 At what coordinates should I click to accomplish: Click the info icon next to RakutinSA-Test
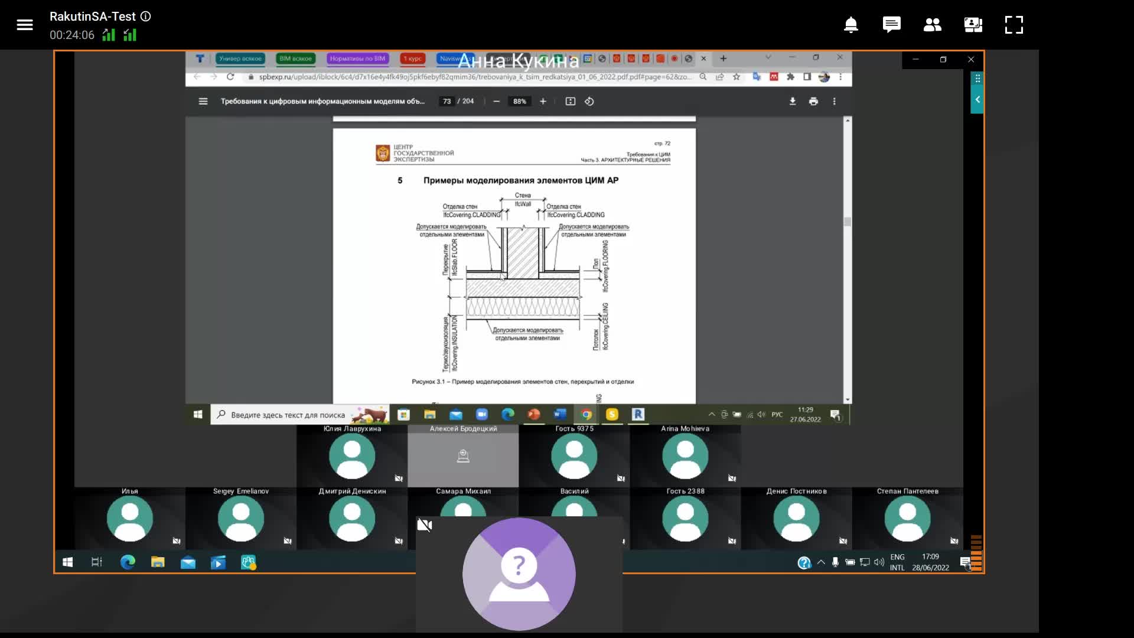pyautogui.click(x=146, y=17)
